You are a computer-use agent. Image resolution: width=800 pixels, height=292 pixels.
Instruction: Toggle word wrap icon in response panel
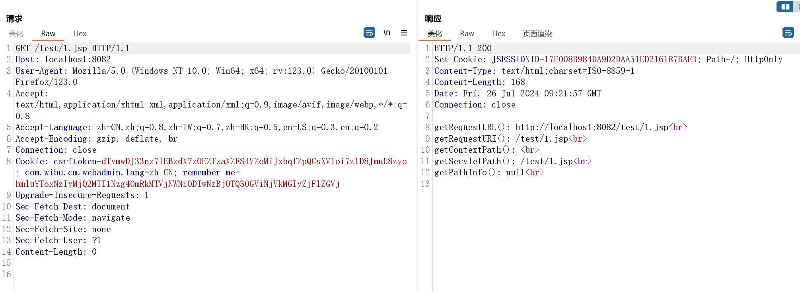pos(788,33)
